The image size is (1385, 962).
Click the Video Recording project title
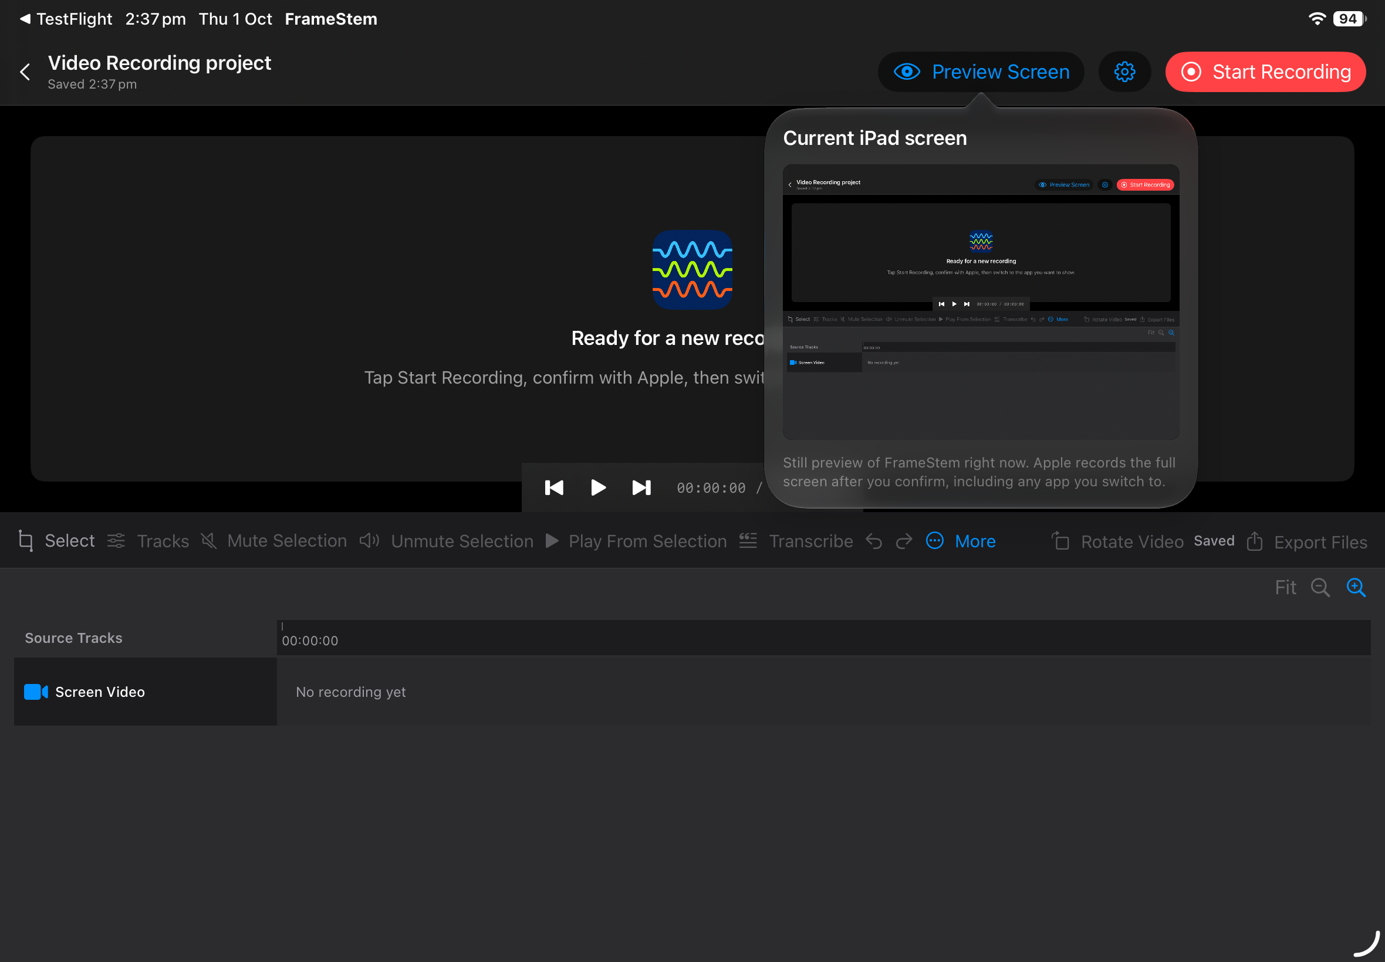[x=159, y=63]
